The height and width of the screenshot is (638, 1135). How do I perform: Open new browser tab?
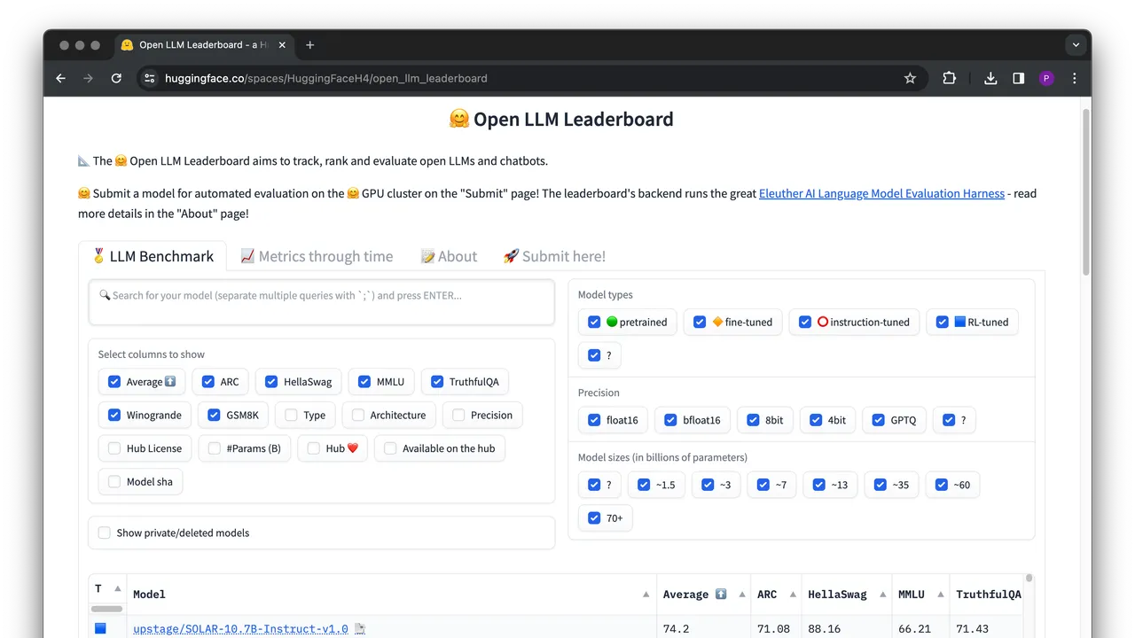tap(309, 45)
